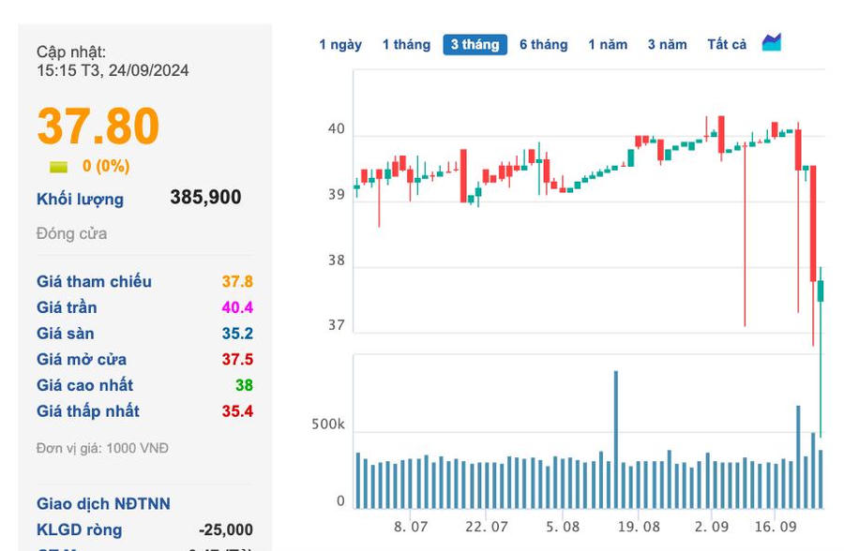The width and height of the screenshot is (844, 551).
Task: Switch to the 1 tháng chart range
Action: click(x=406, y=45)
